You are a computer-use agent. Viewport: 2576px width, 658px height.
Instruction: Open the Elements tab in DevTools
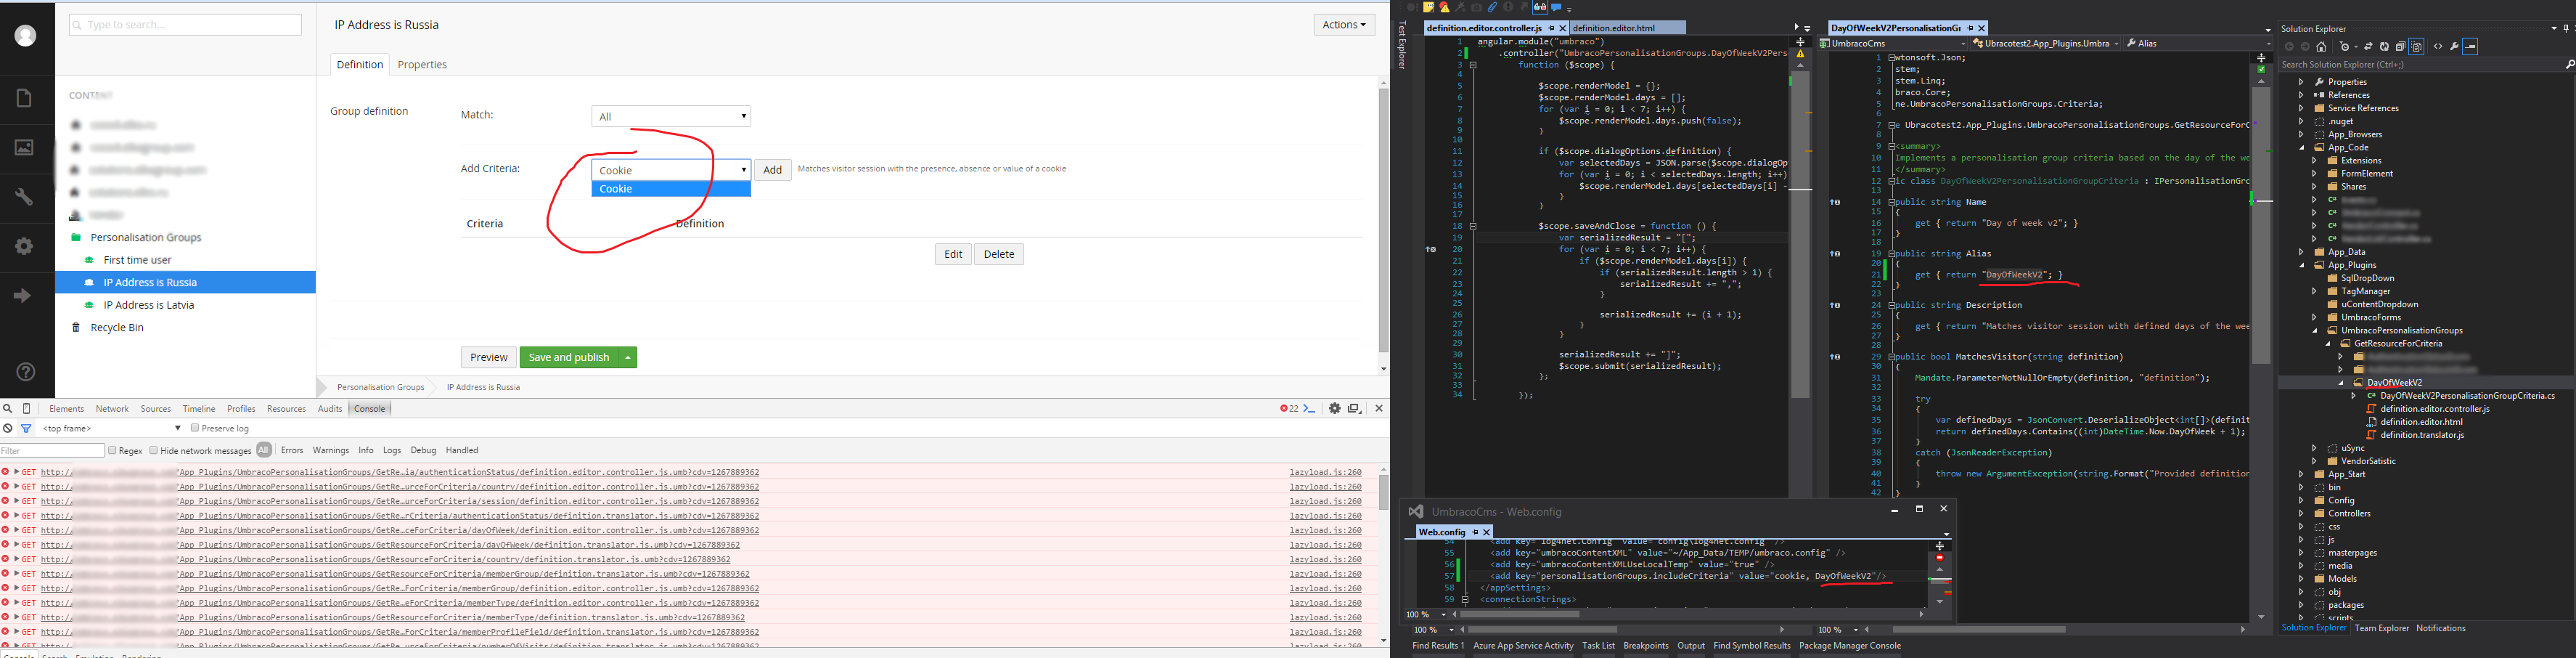[x=67, y=409]
